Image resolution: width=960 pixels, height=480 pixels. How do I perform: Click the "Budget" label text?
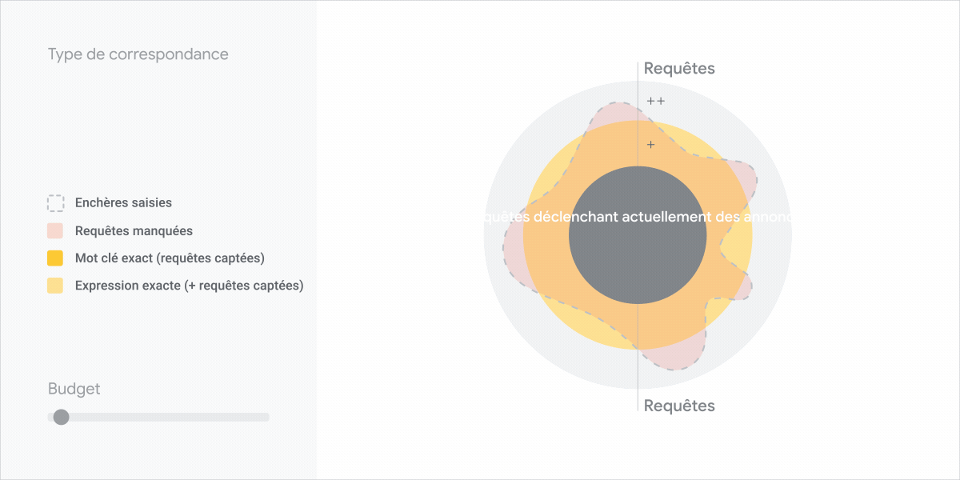74,390
